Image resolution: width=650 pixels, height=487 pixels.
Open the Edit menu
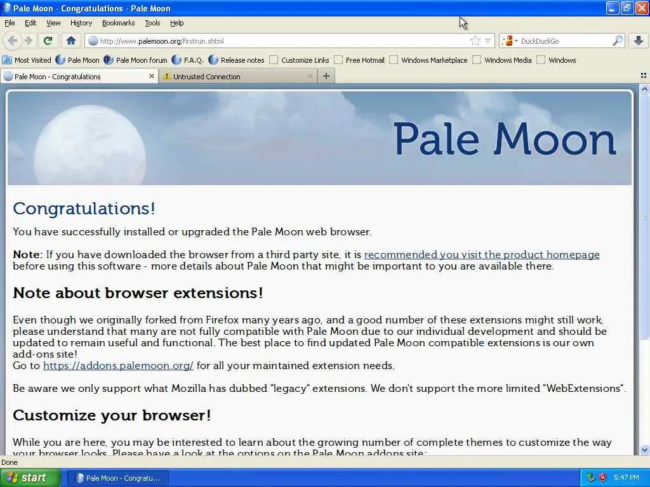pyautogui.click(x=30, y=23)
